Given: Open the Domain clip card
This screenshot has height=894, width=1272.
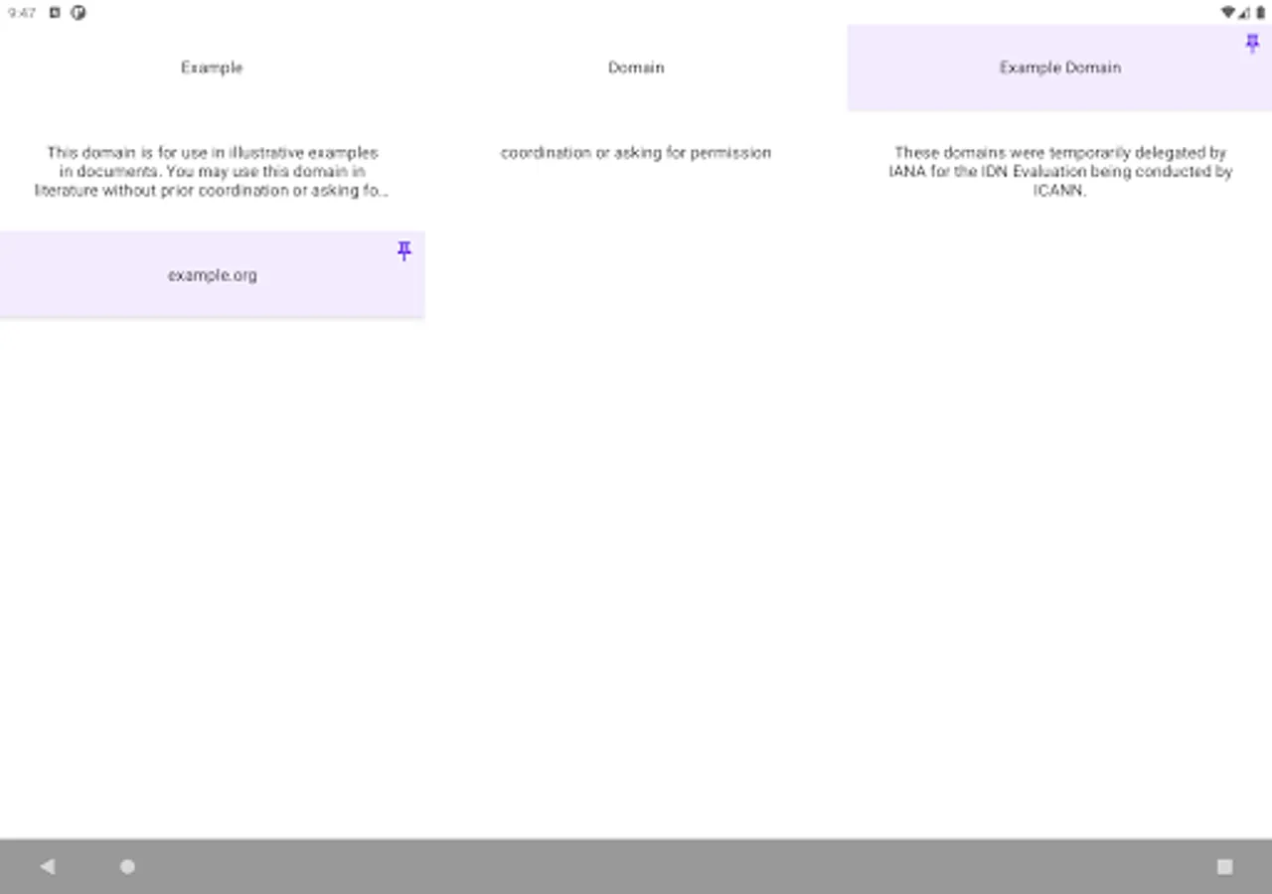Looking at the screenshot, I should [x=636, y=68].
